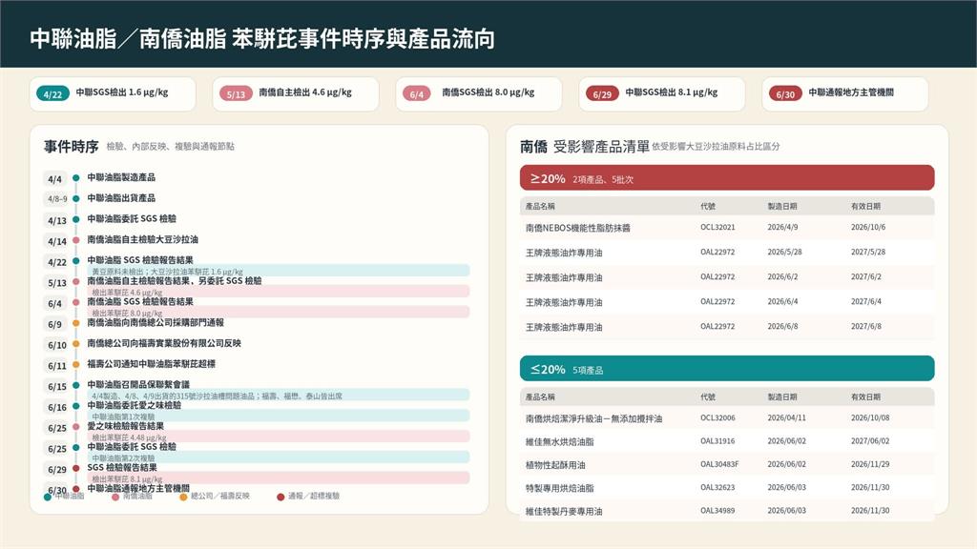Click the orange timeline dot for 6/9
The image size is (977, 549).
(76, 323)
